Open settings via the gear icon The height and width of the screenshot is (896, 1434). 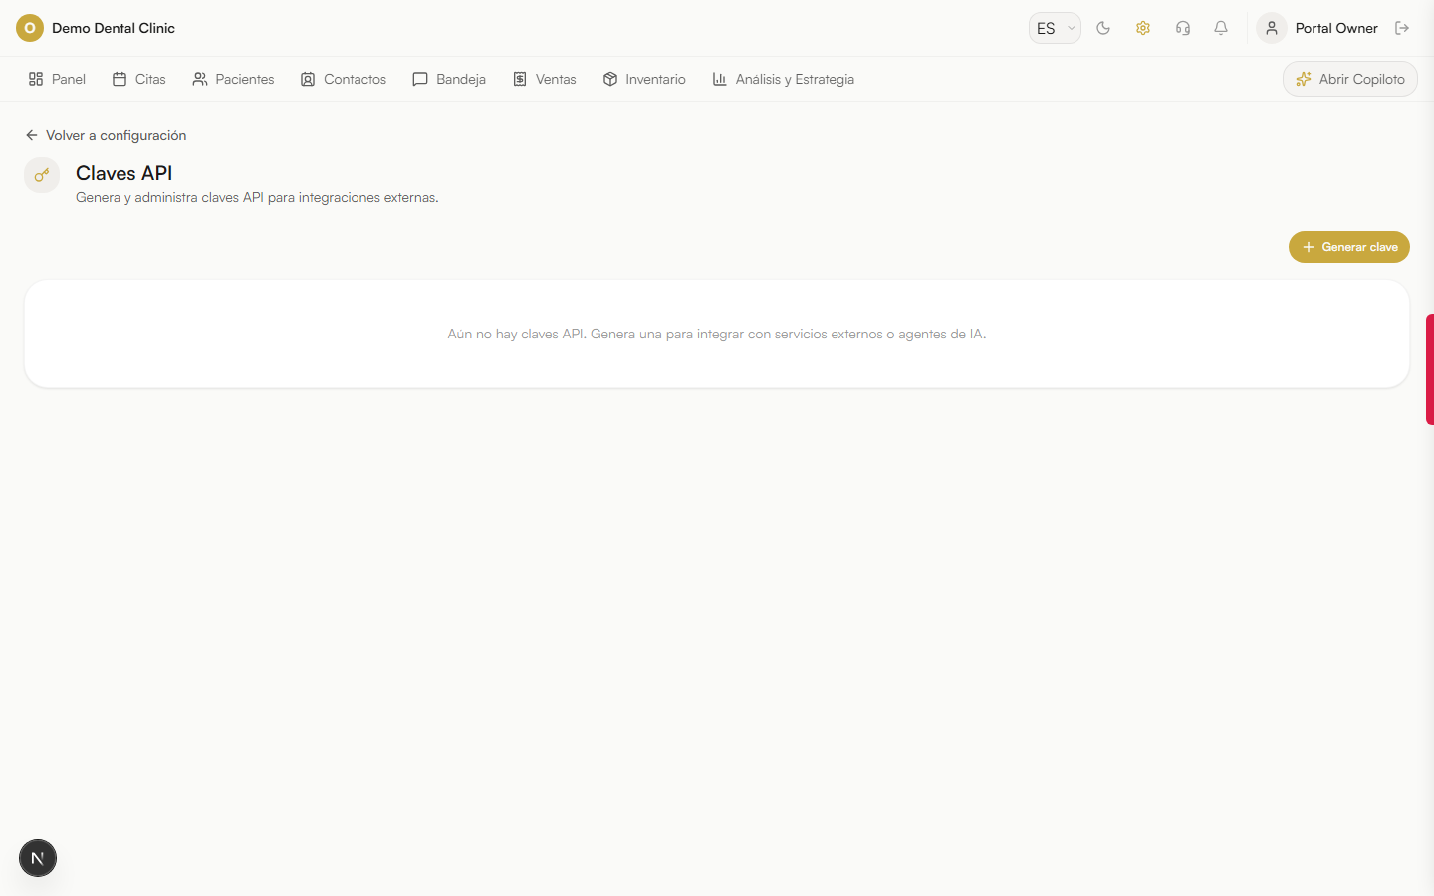tap(1143, 28)
